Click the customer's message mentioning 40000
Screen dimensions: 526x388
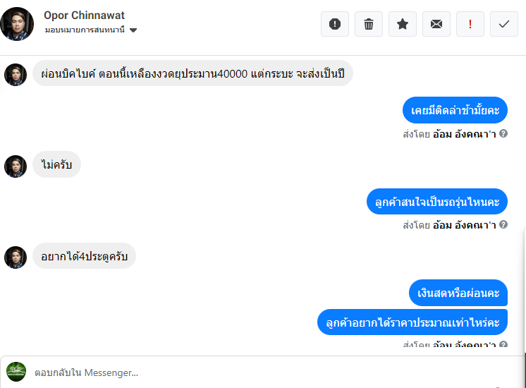[x=192, y=74]
